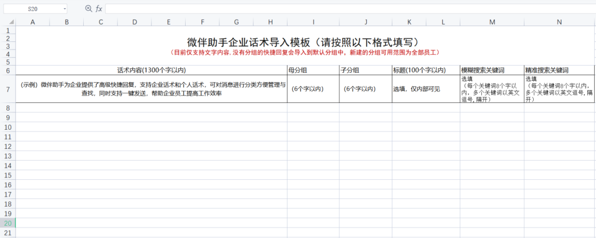Click header cell 子分组

366,70
